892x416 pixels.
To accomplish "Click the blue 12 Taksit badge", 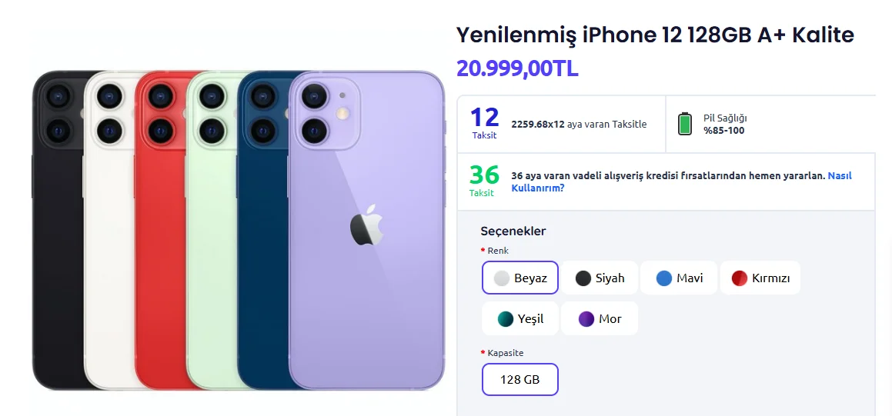I will 484,123.
